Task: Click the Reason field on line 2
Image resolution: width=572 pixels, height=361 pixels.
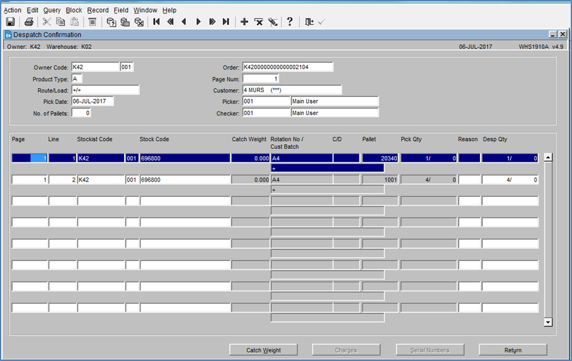Action: click(x=470, y=180)
